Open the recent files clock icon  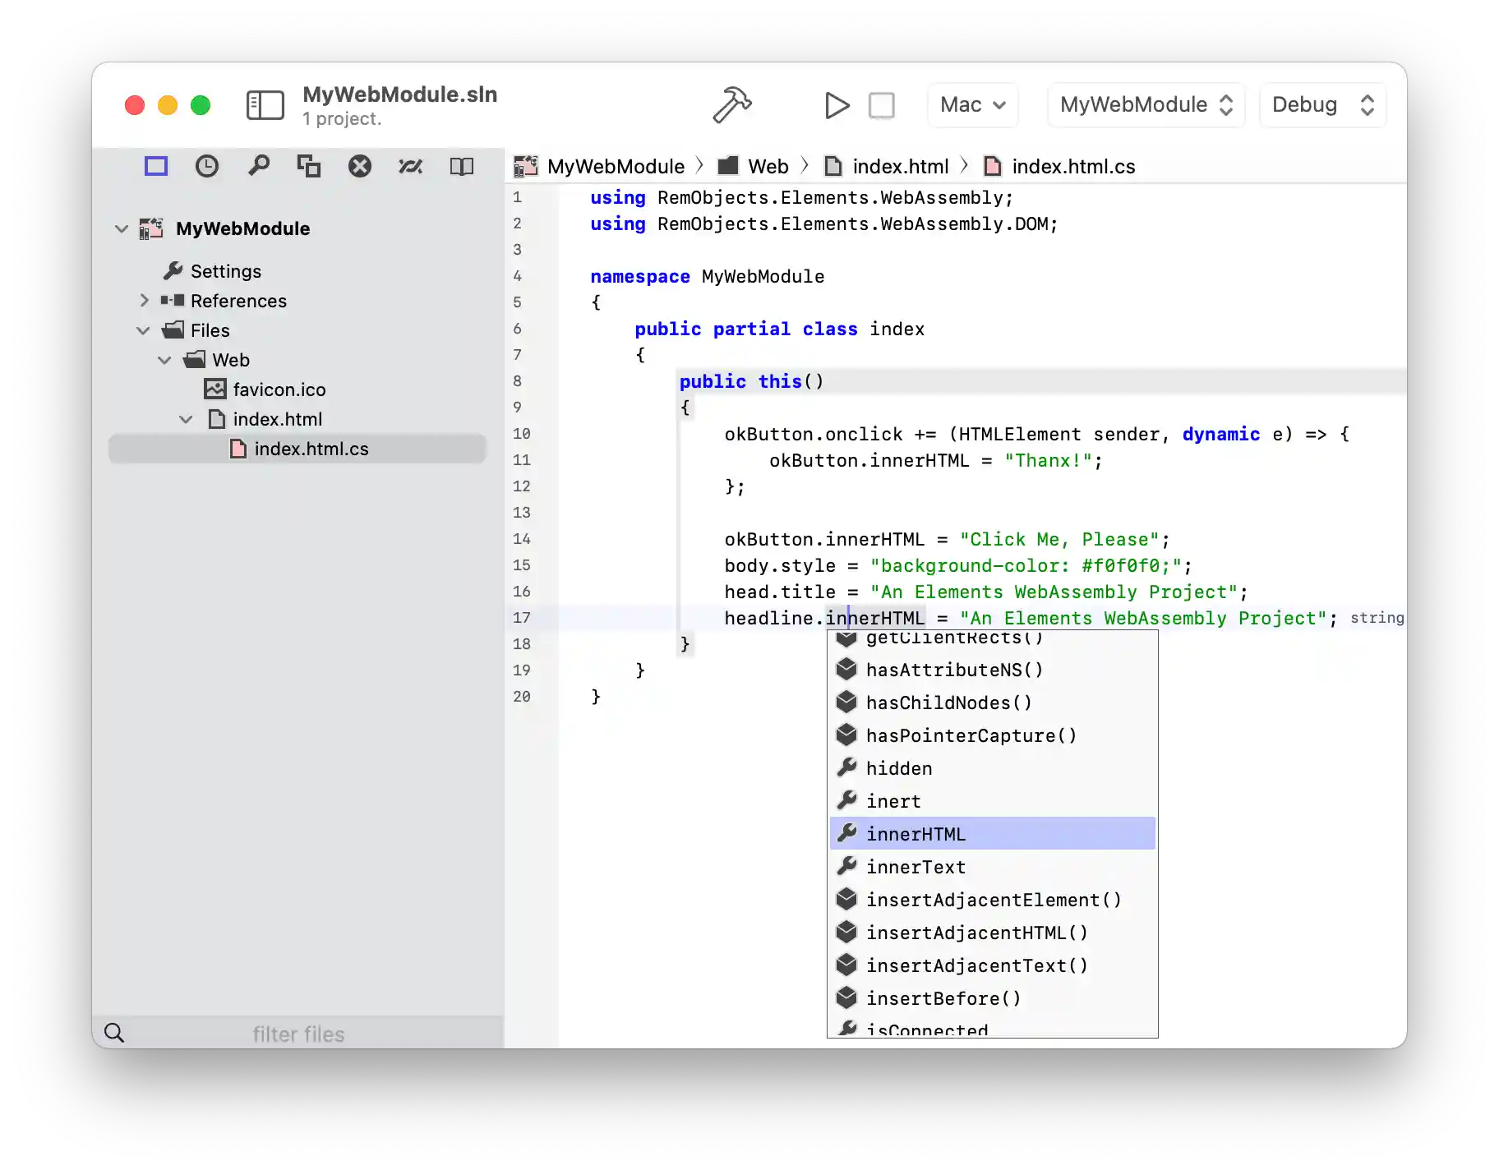pyautogui.click(x=207, y=167)
